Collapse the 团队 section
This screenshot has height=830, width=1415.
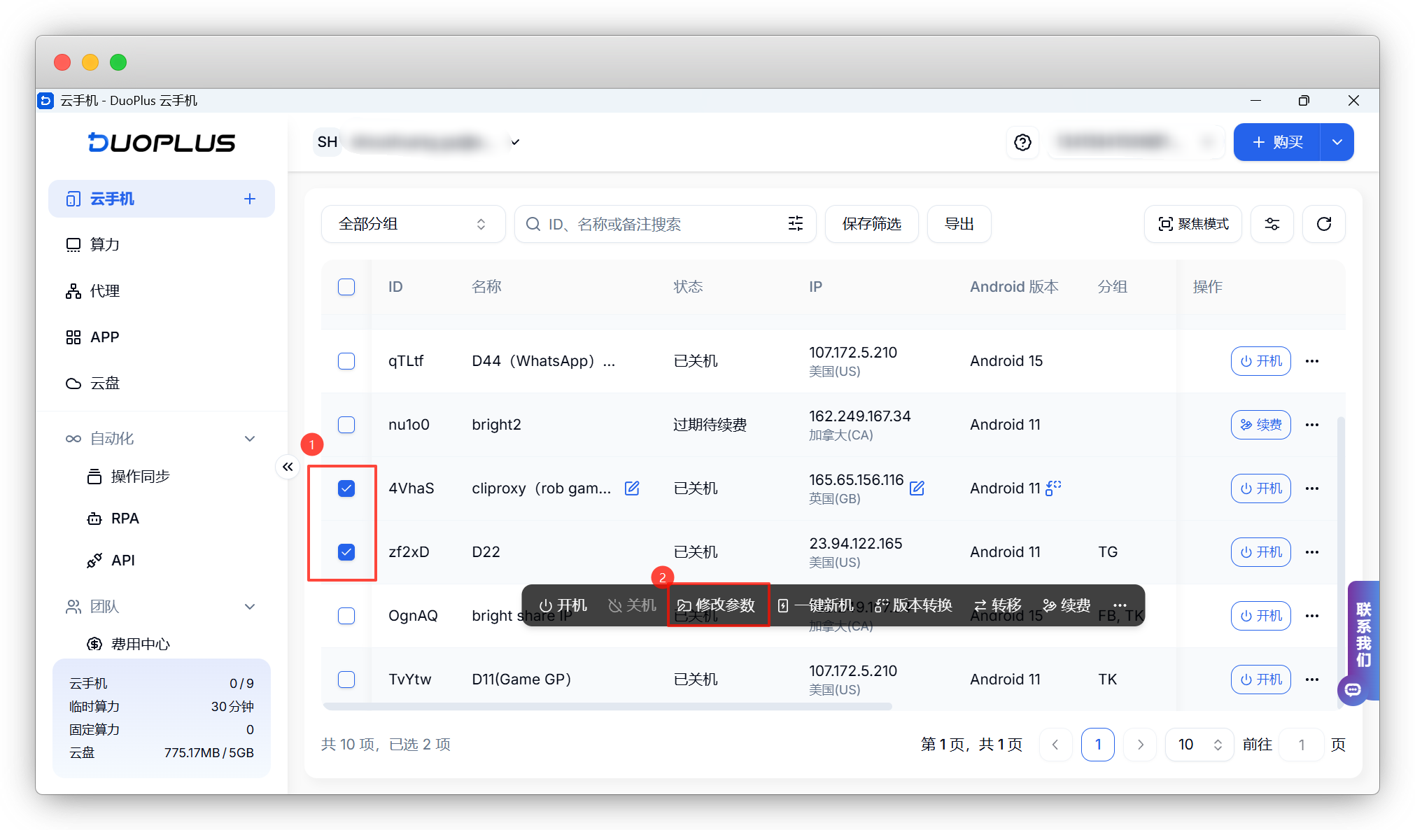(x=250, y=607)
